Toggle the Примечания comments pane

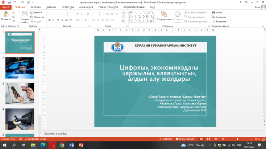coord(185,139)
